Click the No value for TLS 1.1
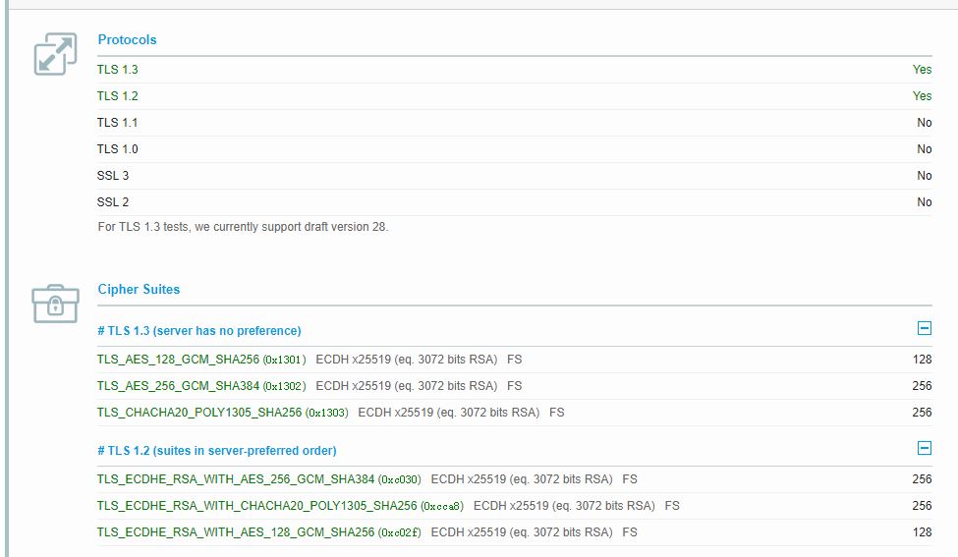Image resolution: width=958 pixels, height=557 pixels. 925,123
